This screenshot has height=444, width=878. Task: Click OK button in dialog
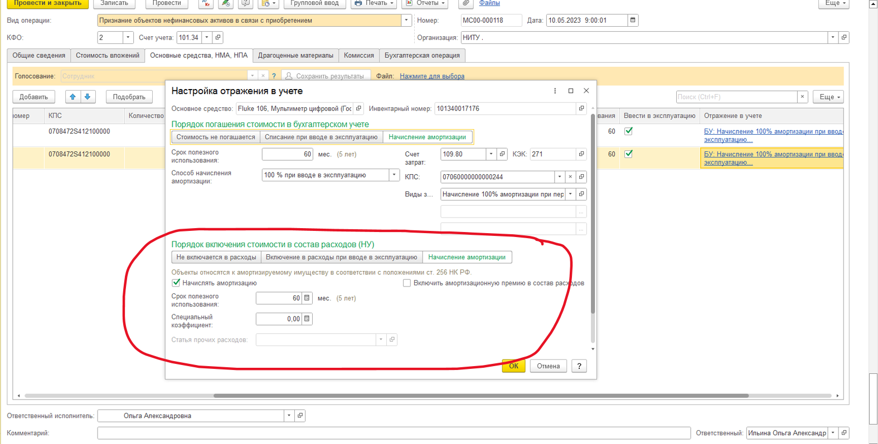(513, 366)
